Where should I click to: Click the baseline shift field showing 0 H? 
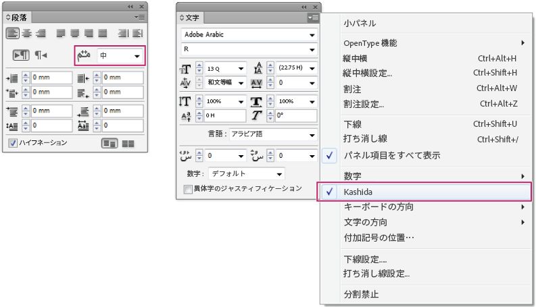pyautogui.click(x=225, y=115)
